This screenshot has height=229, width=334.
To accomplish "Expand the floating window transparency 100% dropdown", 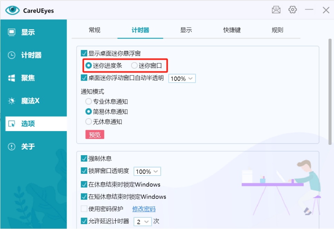I will click(x=182, y=79).
